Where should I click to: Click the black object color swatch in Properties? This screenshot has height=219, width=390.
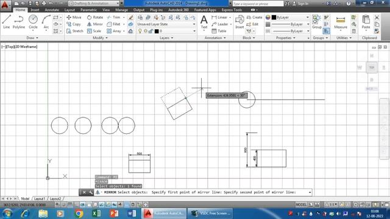(x=274, y=18)
